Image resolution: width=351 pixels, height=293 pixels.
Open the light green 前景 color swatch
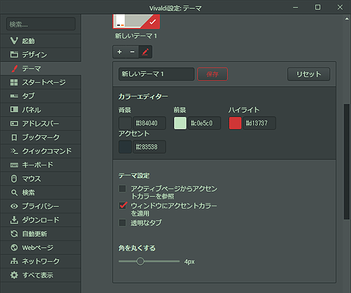(180, 123)
